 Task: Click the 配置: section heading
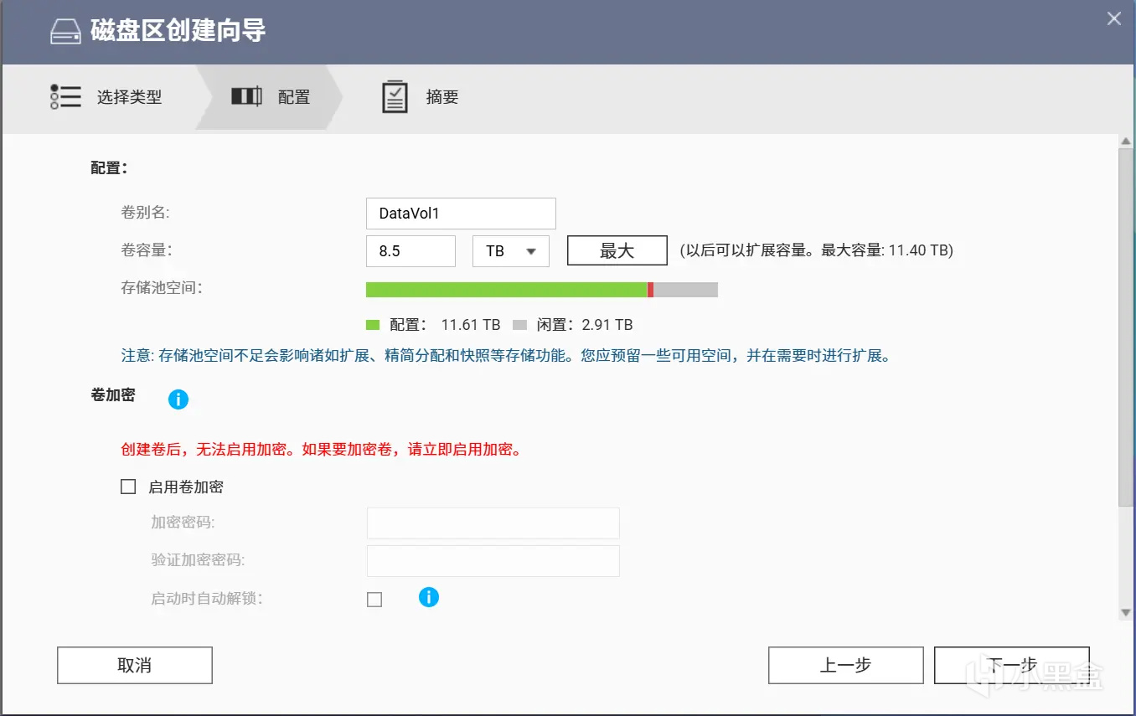109,167
